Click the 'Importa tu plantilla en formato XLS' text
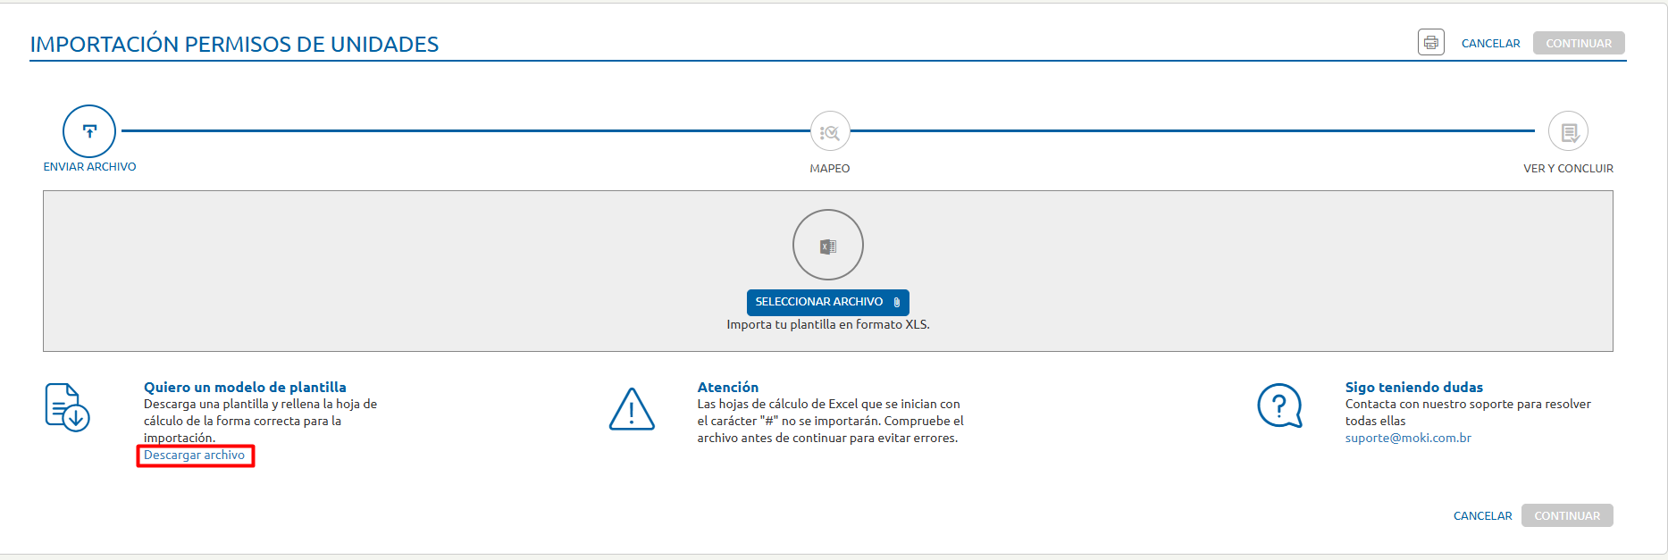Image resolution: width=1668 pixels, height=560 pixels. [x=828, y=325]
